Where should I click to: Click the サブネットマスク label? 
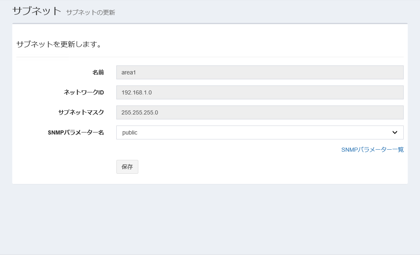point(81,112)
